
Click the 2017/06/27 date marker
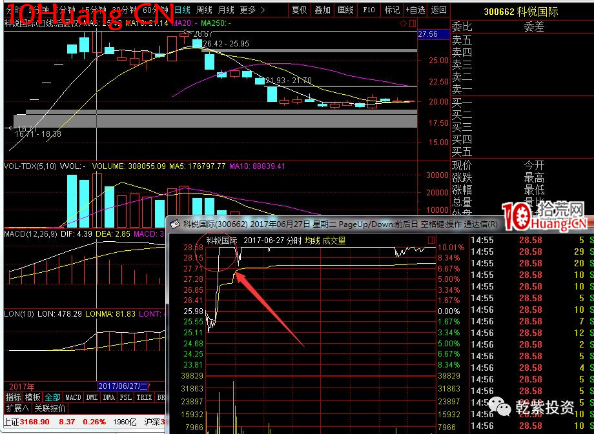pyautogui.click(x=124, y=386)
